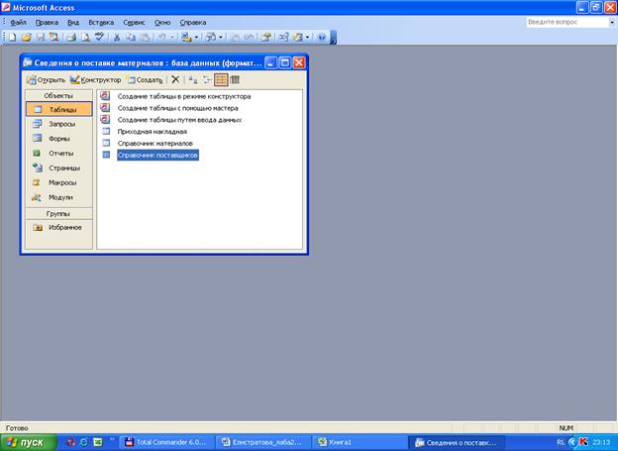This screenshot has width=618, height=451.
Task: Toggle the List view button
Action: coord(221,79)
